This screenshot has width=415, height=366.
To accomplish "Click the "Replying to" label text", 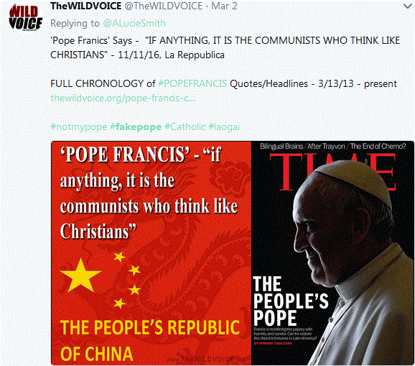I will pyautogui.click(x=75, y=23).
